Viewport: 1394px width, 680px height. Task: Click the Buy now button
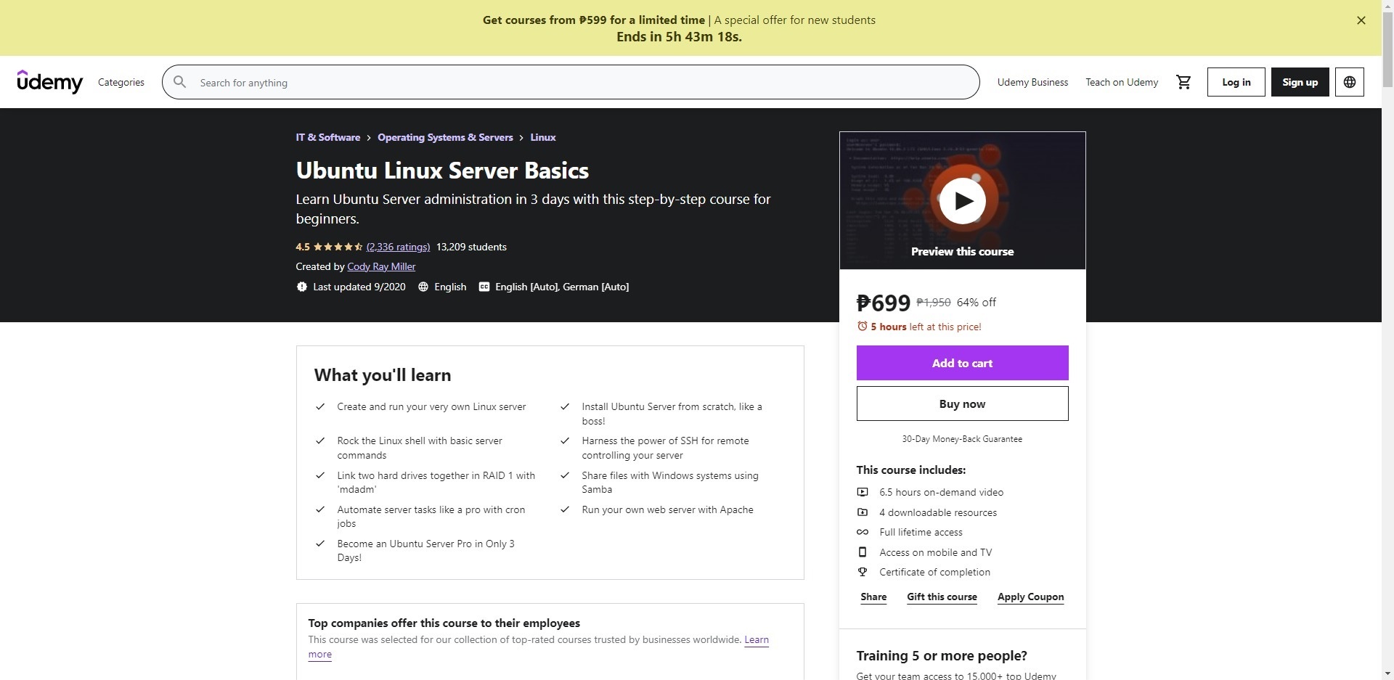pyautogui.click(x=962, y=404)
